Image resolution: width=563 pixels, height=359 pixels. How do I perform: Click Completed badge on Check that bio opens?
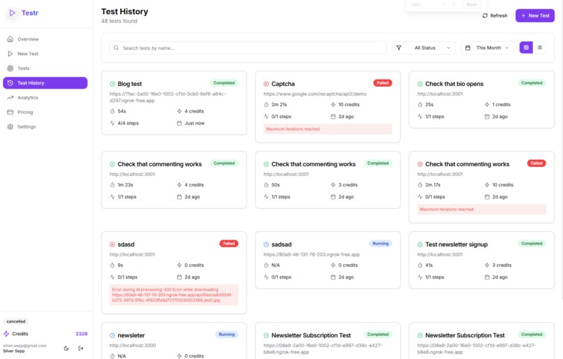tap(532, 83)
